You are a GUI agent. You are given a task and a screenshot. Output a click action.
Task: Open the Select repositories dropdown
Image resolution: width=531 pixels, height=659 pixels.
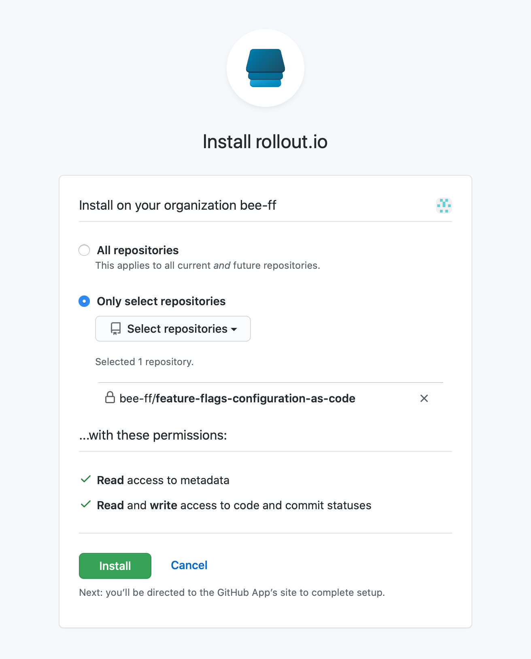click(173, 329)
